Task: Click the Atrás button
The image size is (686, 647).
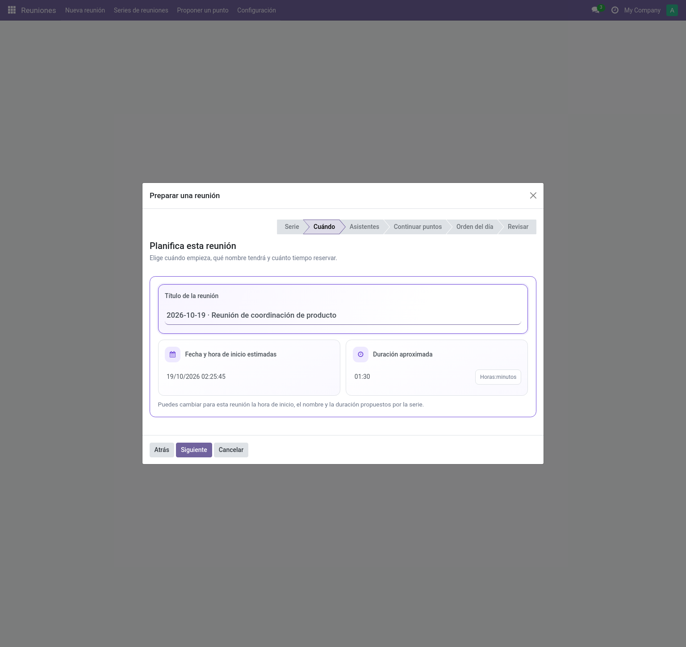Action: point(162,450)
